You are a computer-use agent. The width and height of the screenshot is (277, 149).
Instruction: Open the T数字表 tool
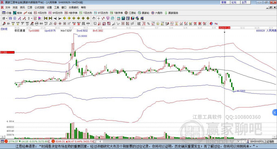[116, 13]
